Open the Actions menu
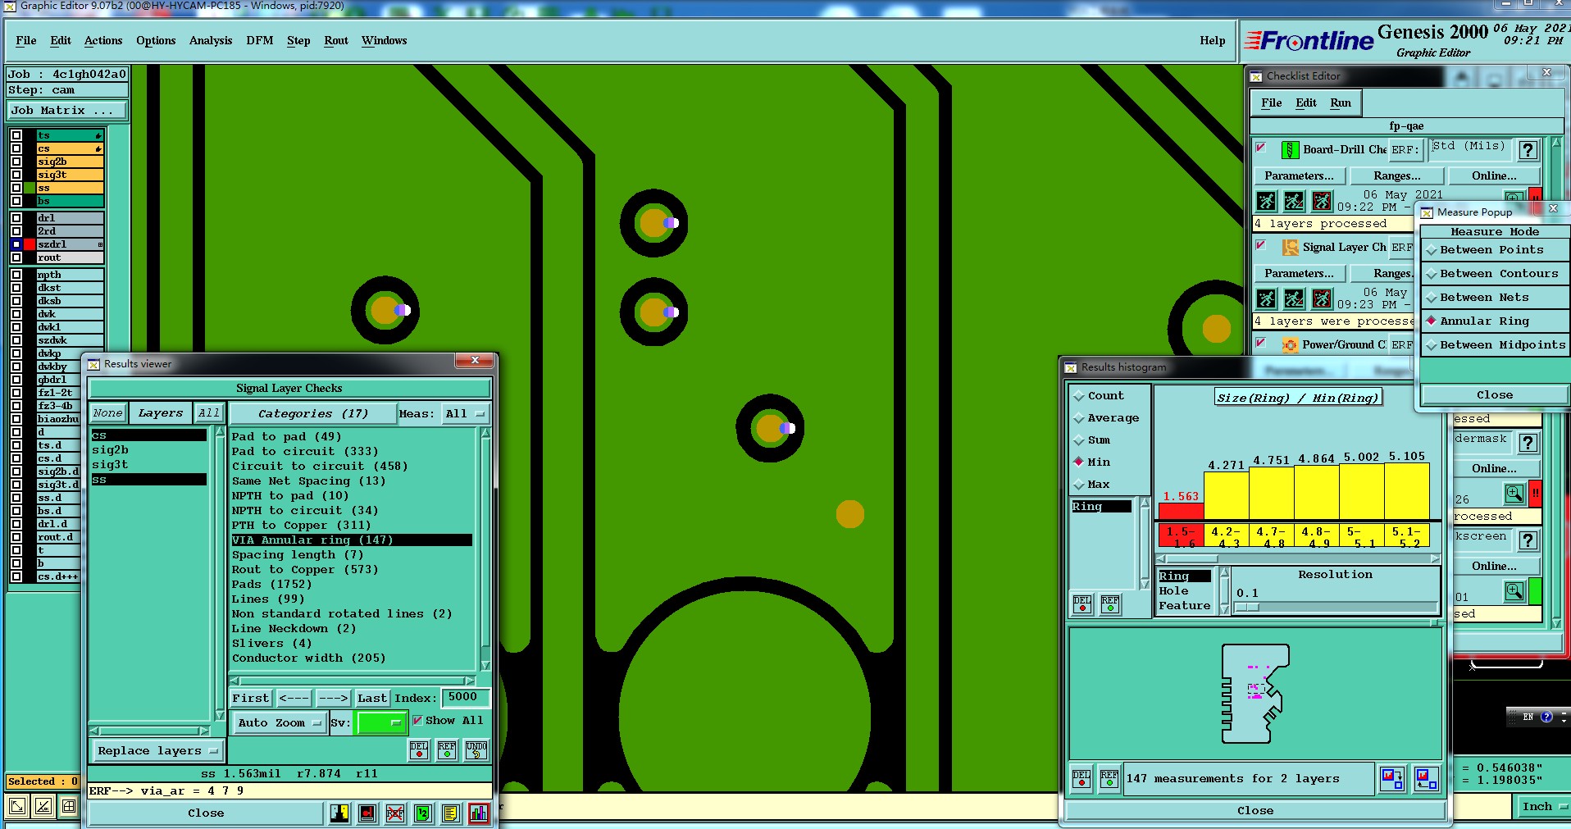Image resolution: width=1571 pixels, height=829 pixels. pos(103,41)
